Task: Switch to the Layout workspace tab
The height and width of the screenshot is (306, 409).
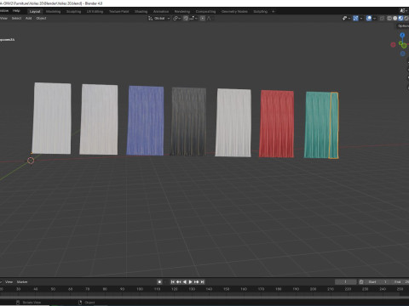Action: click(35, 12)
